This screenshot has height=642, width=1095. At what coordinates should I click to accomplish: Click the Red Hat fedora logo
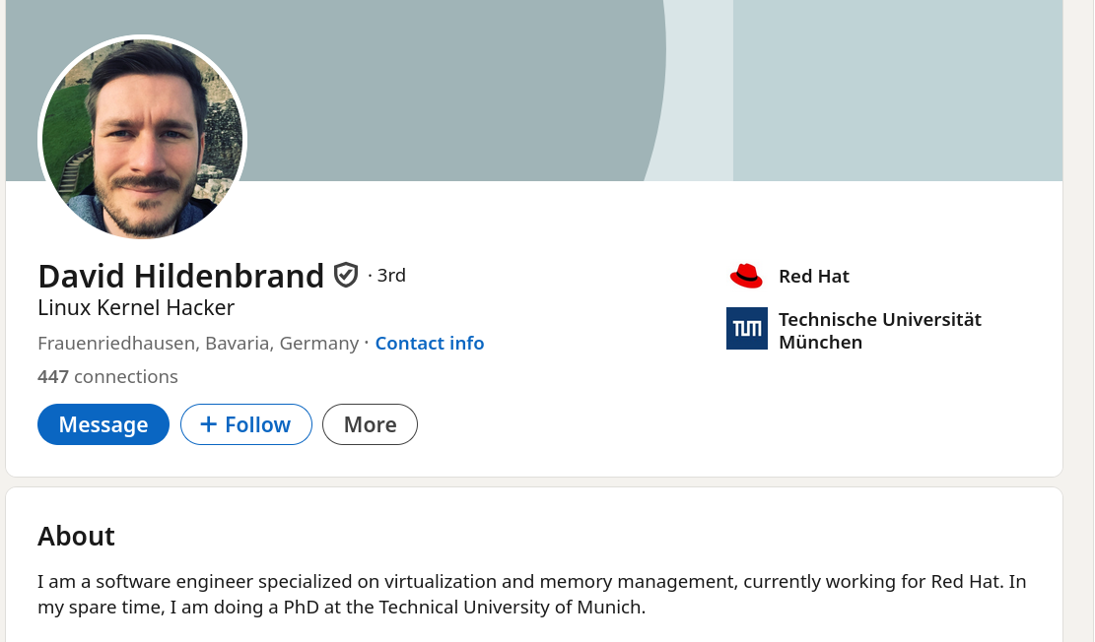746,276
